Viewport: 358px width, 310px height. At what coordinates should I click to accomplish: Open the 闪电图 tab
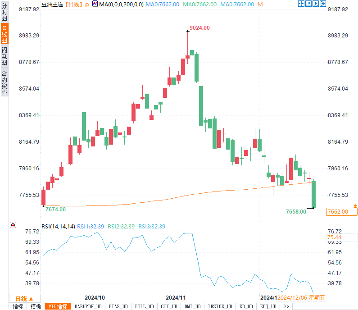[5, 56]
